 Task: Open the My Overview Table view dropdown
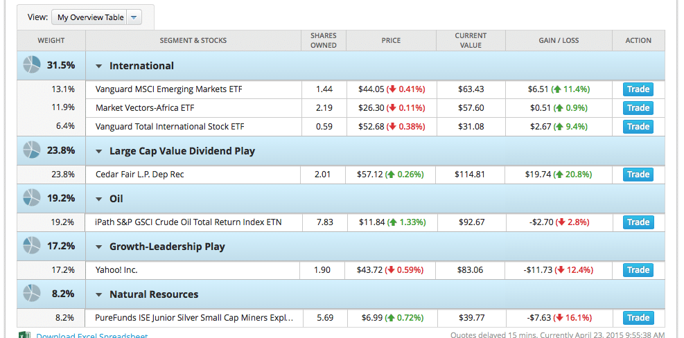point(96,17)
